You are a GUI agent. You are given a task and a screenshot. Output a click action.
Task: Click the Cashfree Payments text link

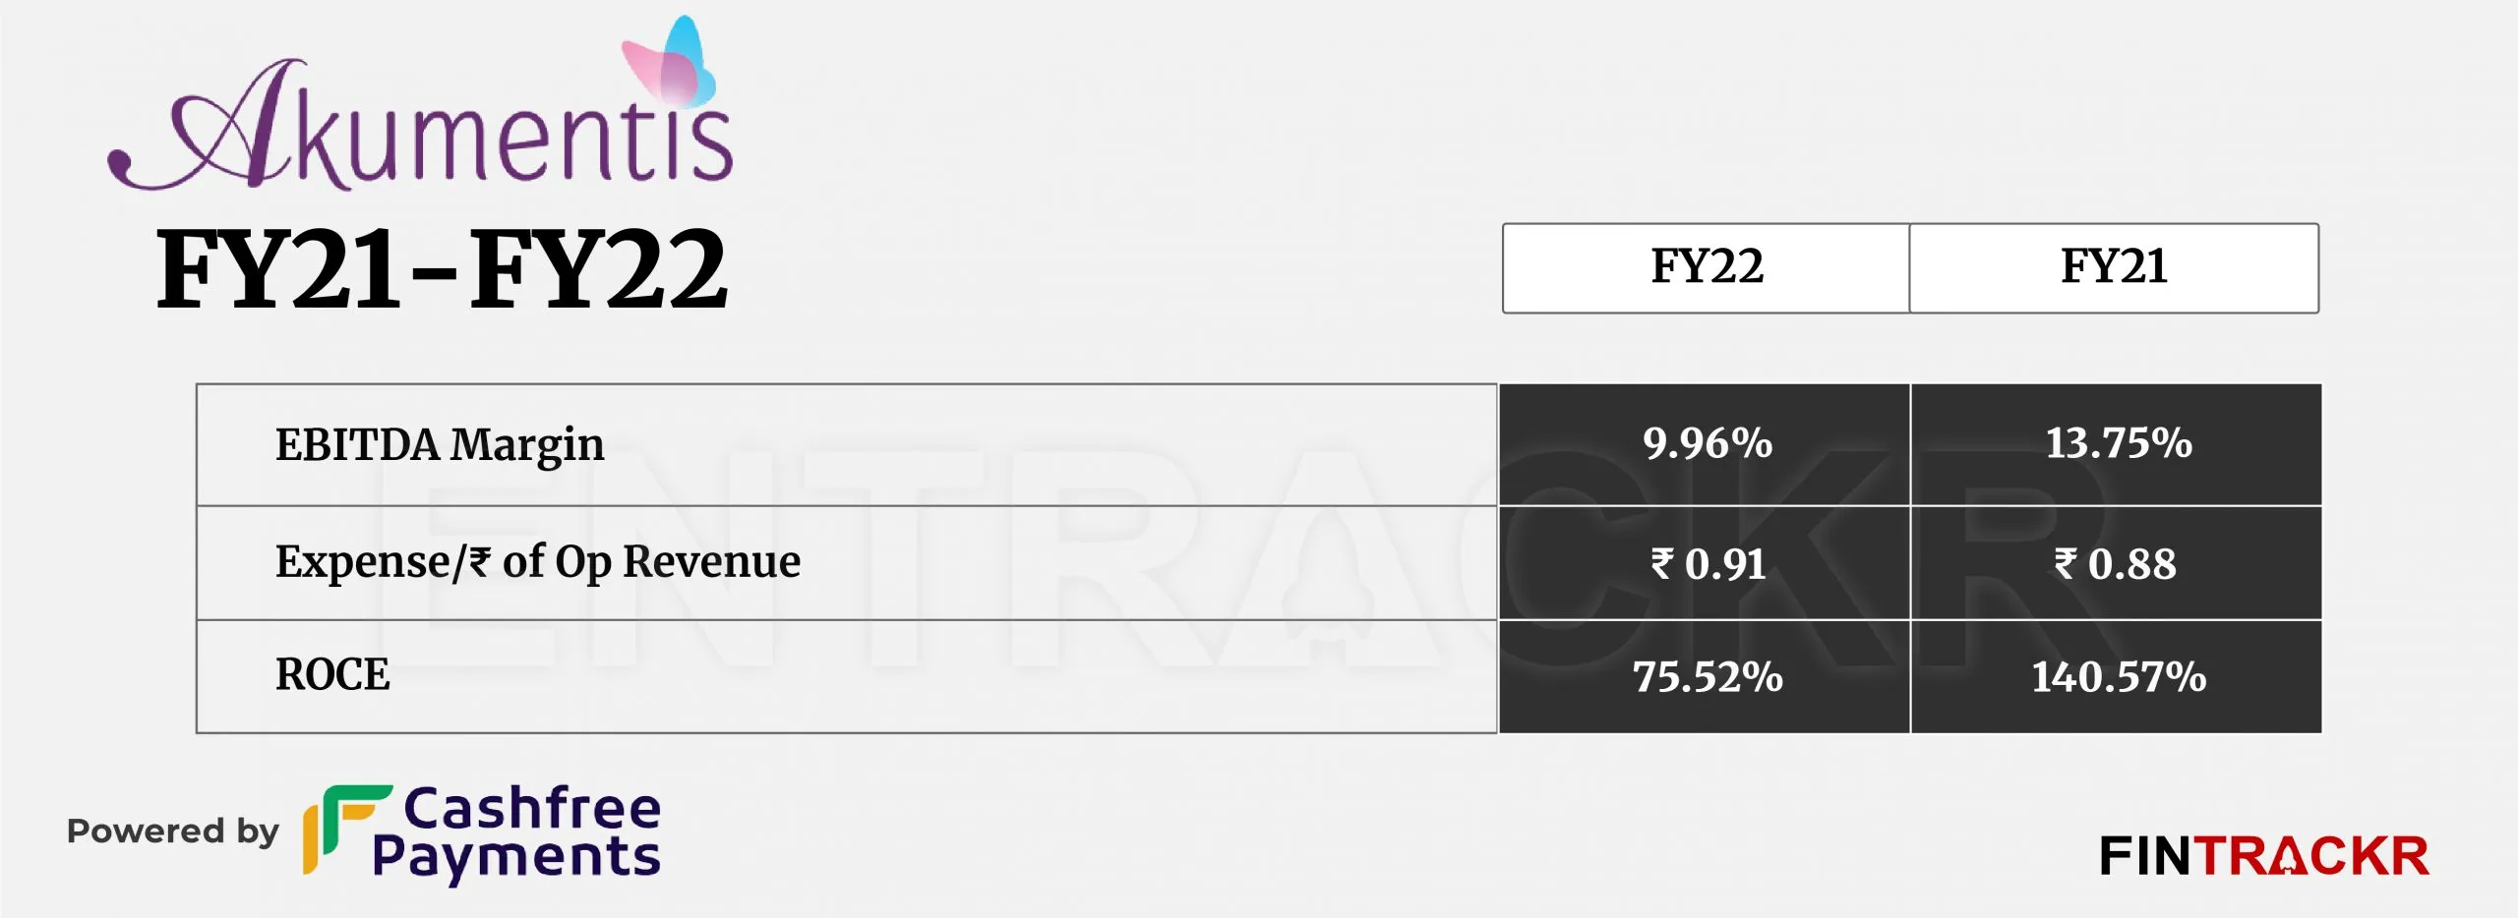(x=517, y=832)
